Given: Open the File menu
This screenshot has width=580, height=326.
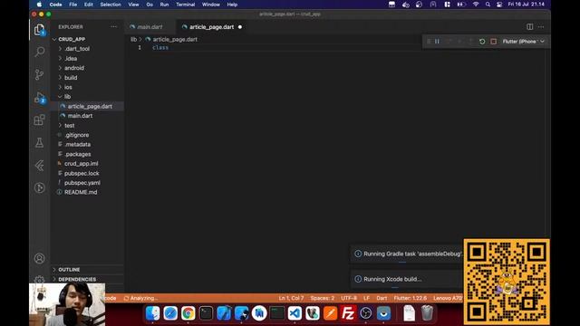Looking at the screenshot, I should pyautogui.click(x=73, y=5).
